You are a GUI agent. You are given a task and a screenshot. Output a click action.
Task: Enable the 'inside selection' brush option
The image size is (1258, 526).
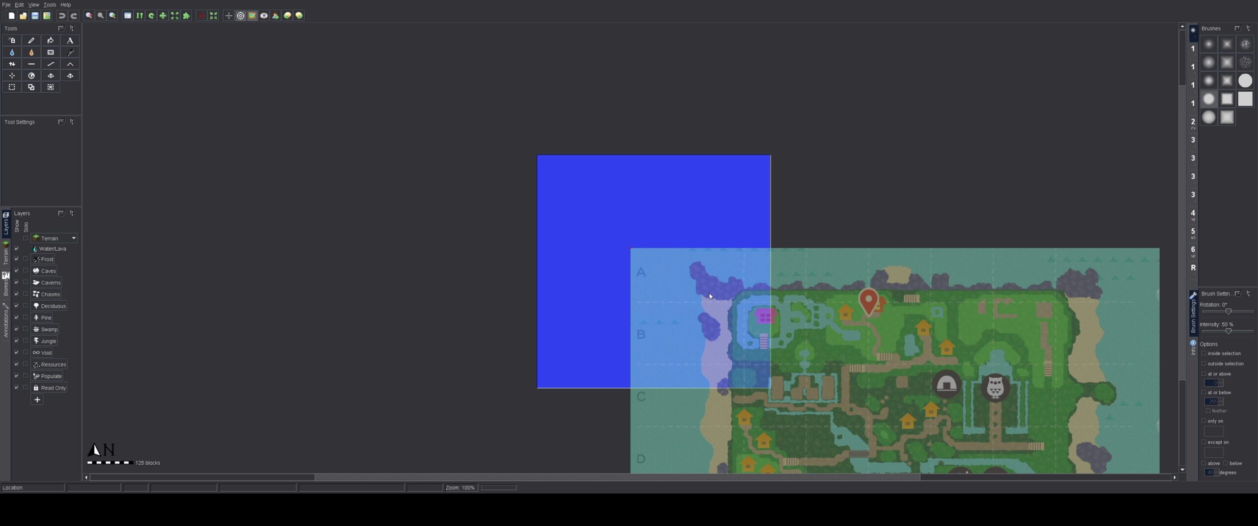tap(1204, 353)
